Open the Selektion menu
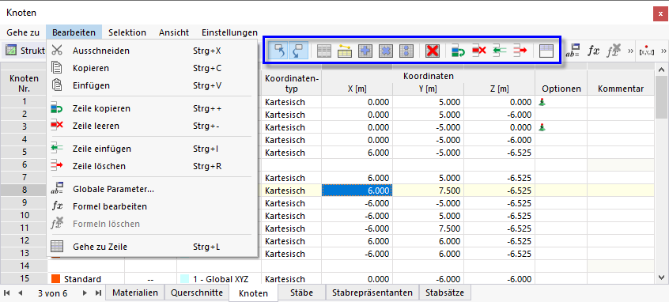This screenshot has height=302, width=669. 127,32
